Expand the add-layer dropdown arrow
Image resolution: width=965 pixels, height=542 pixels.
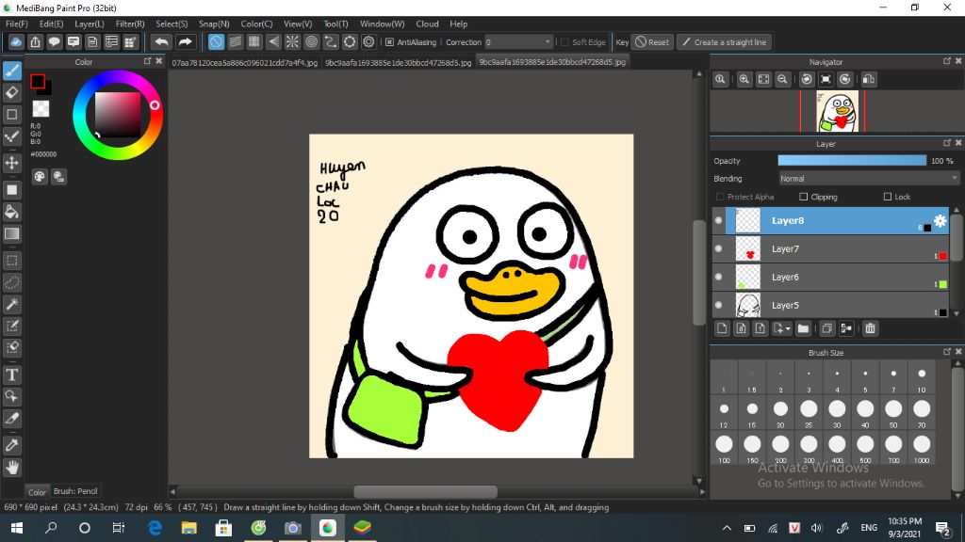click(788, 329)
